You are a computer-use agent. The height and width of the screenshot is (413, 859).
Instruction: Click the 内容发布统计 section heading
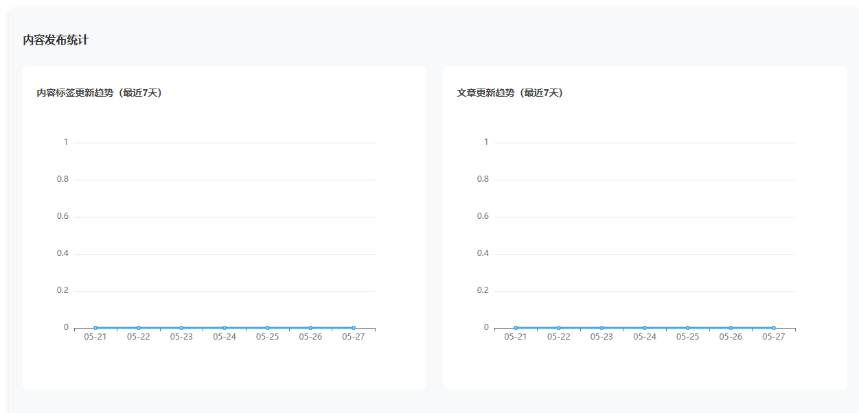[56, 40]
